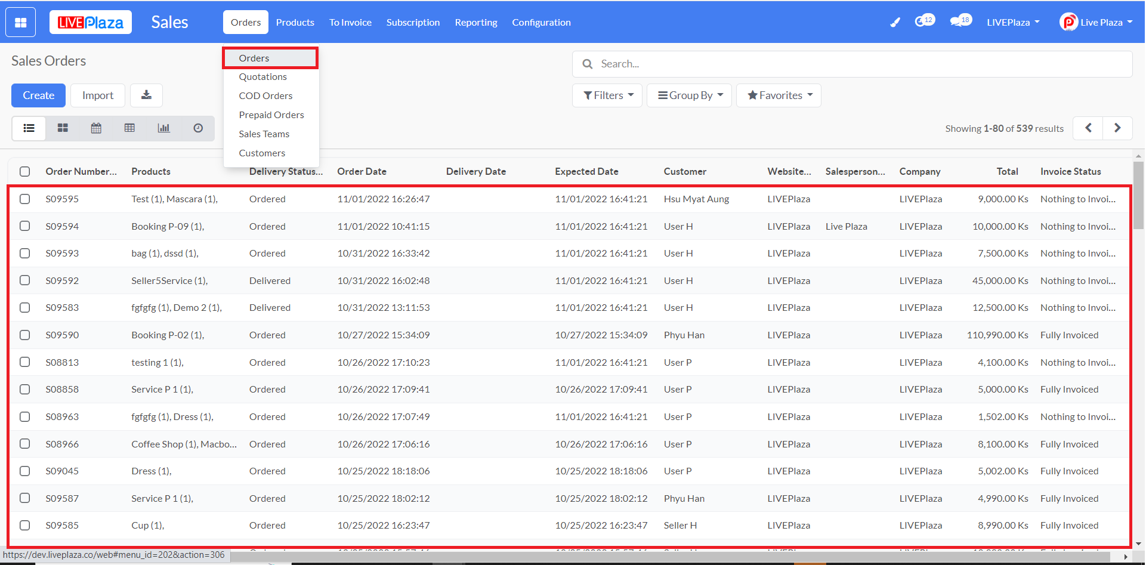The height and width of the screenshot is (565, 1146).
Task: Open order row S09587
Action: tap(570, 498)
